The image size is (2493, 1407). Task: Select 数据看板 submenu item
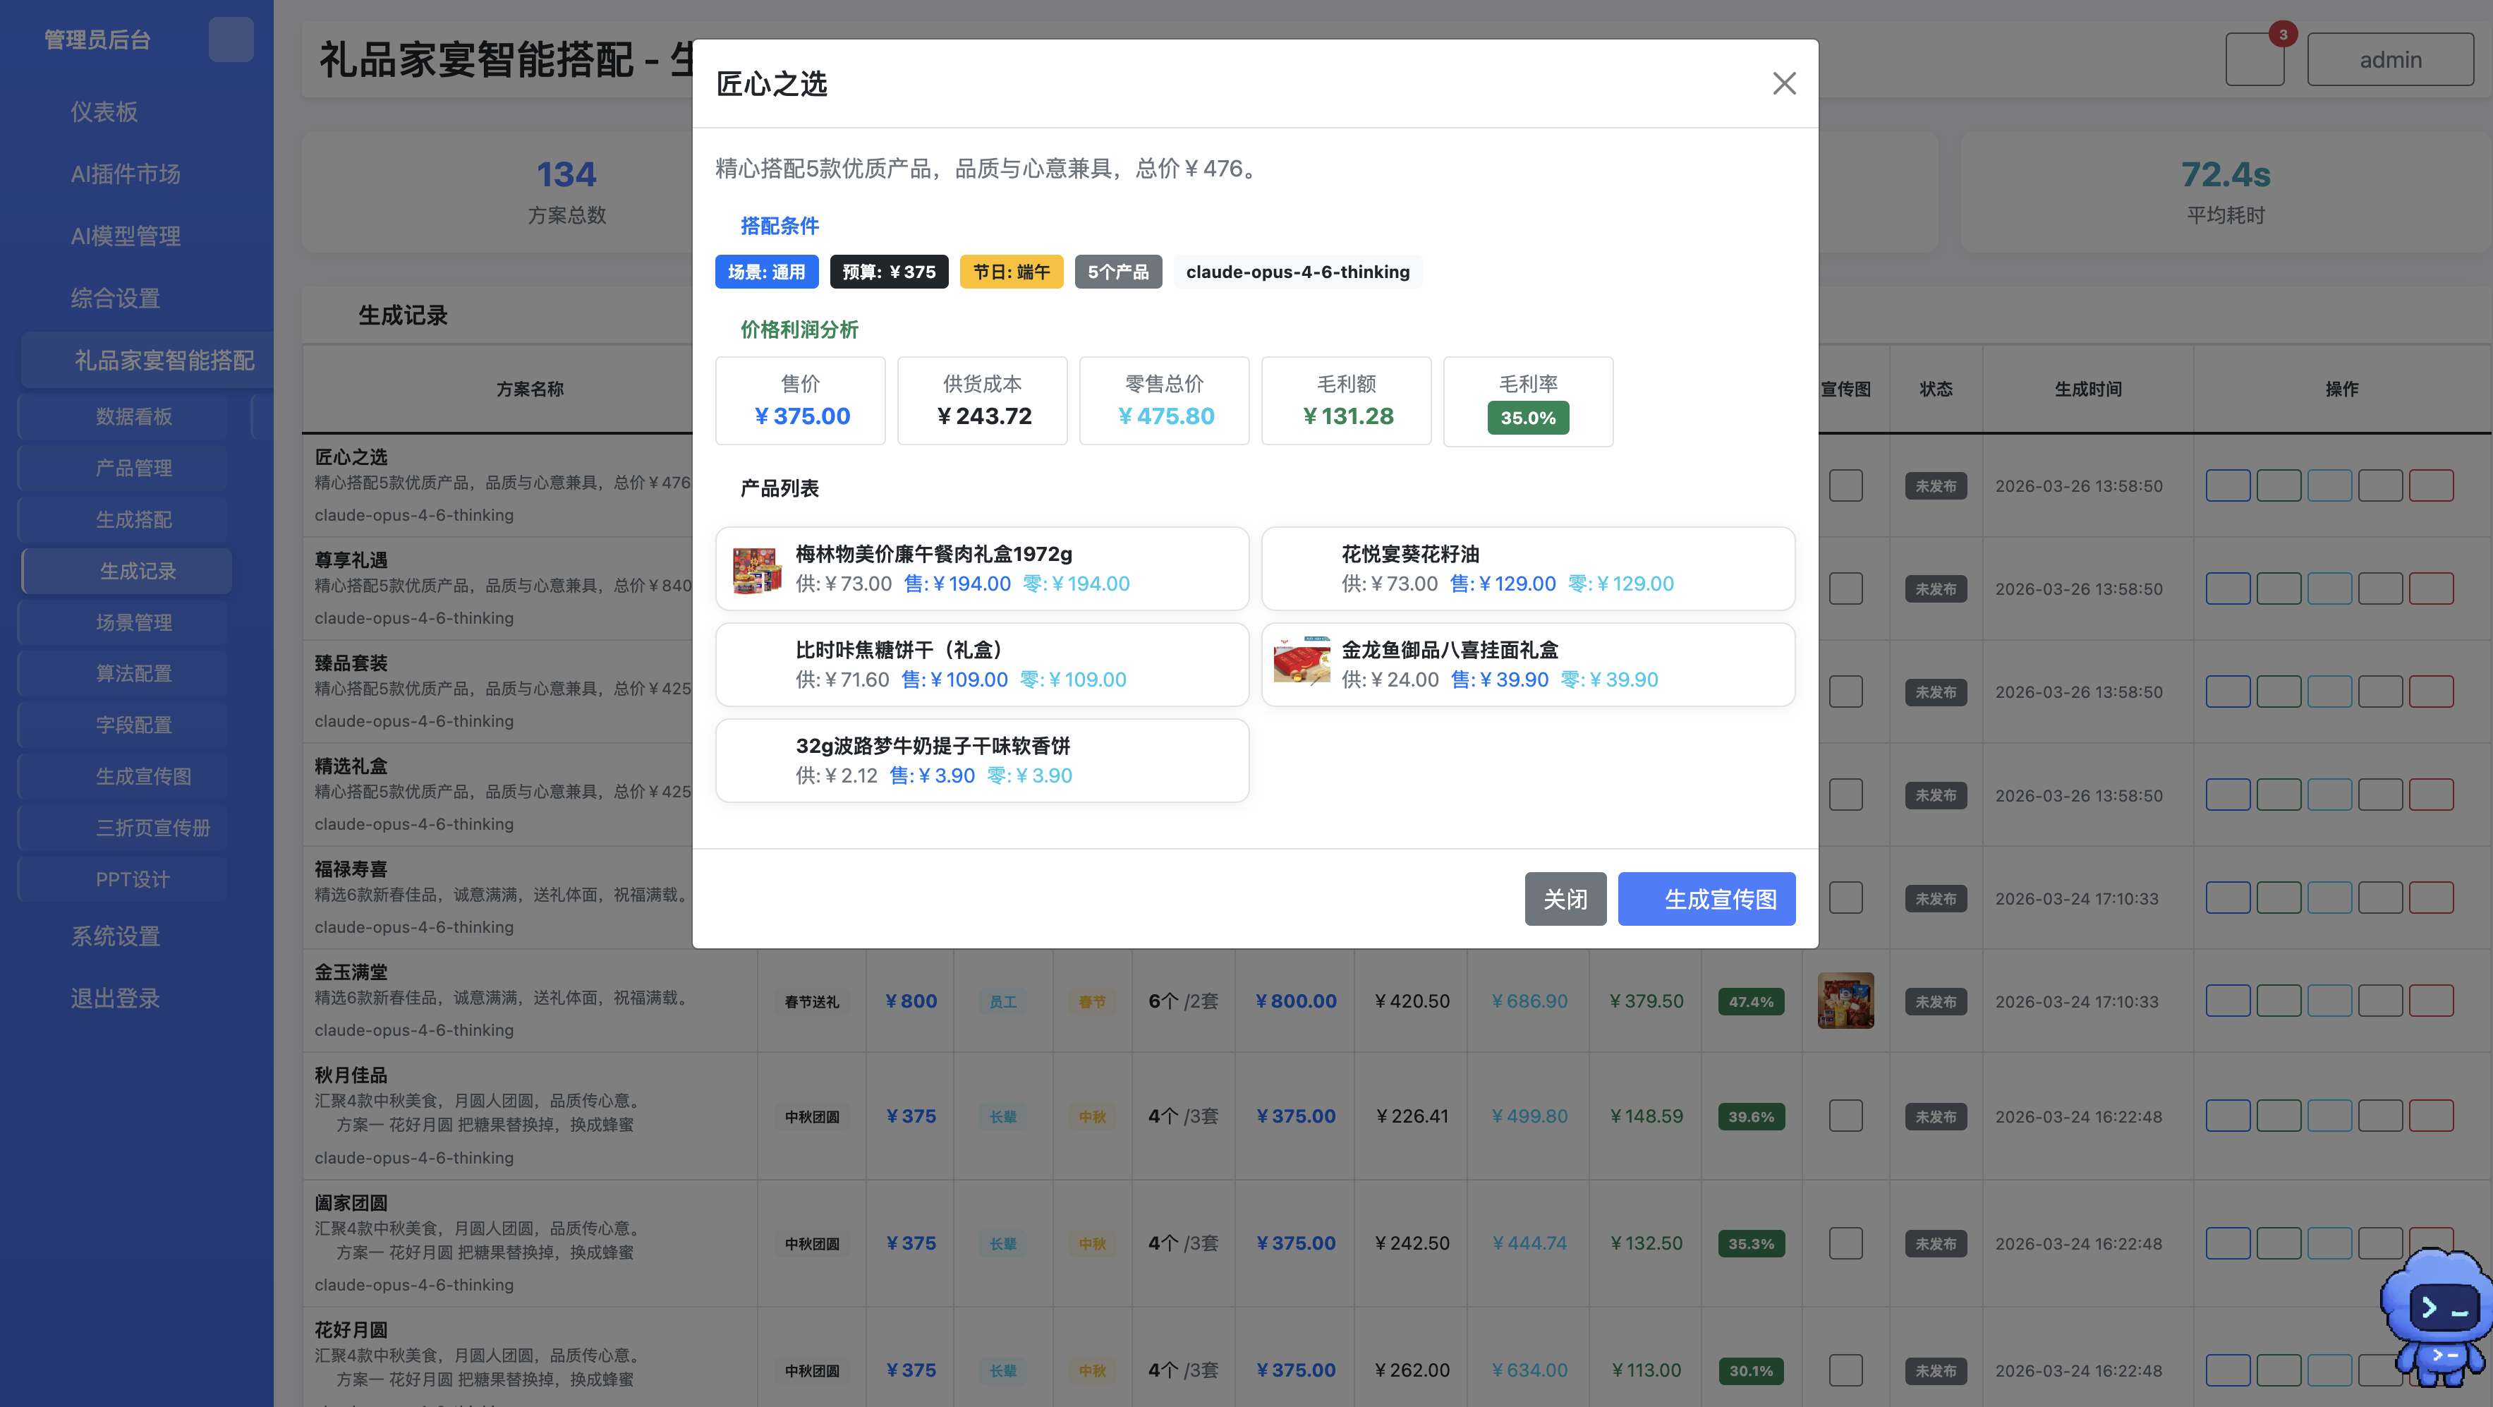124,416
